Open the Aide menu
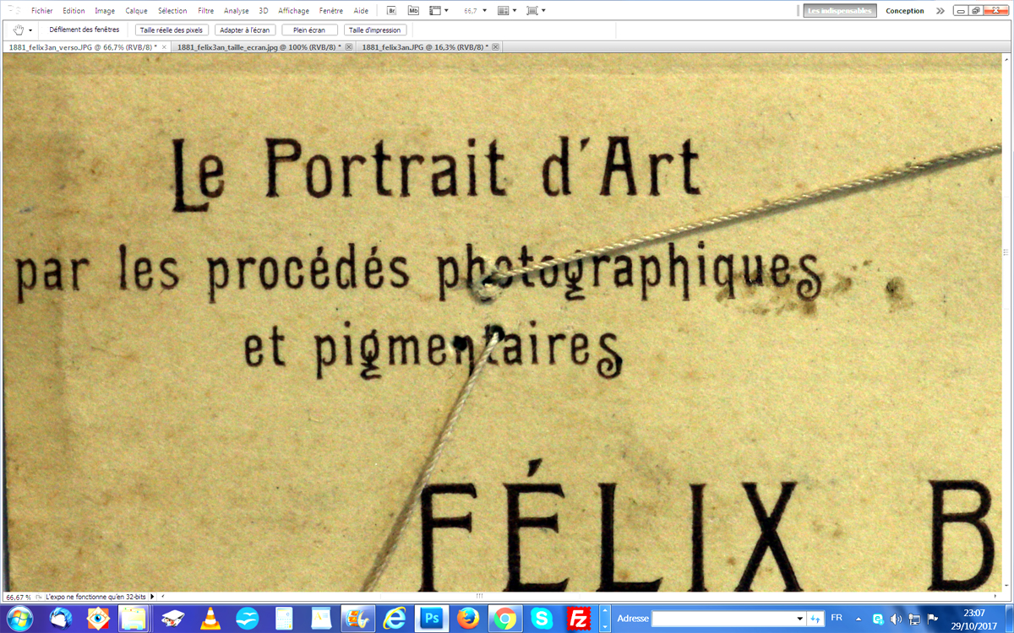 [x=361, y=11]
